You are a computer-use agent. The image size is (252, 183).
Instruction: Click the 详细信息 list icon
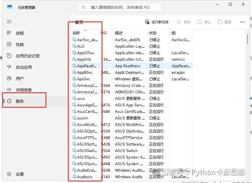pyautogui.click(x=9, y=90)
